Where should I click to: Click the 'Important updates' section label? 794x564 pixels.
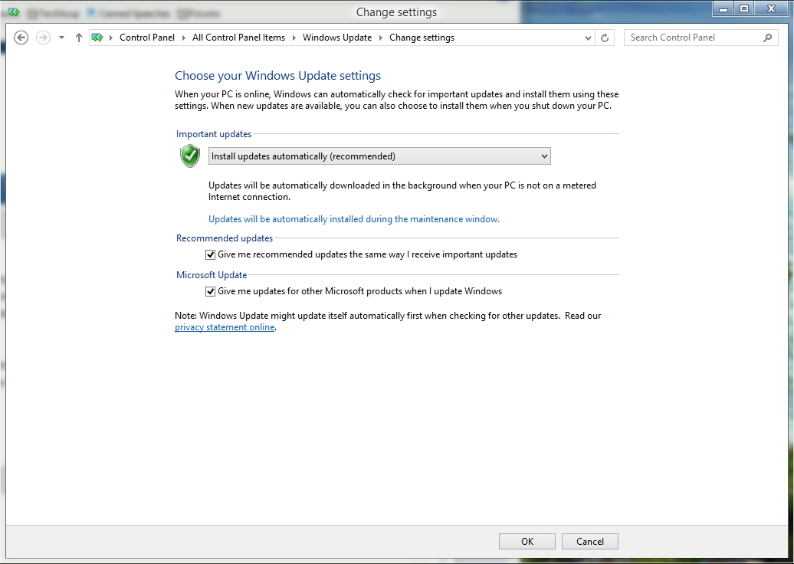tap(214, 134)
